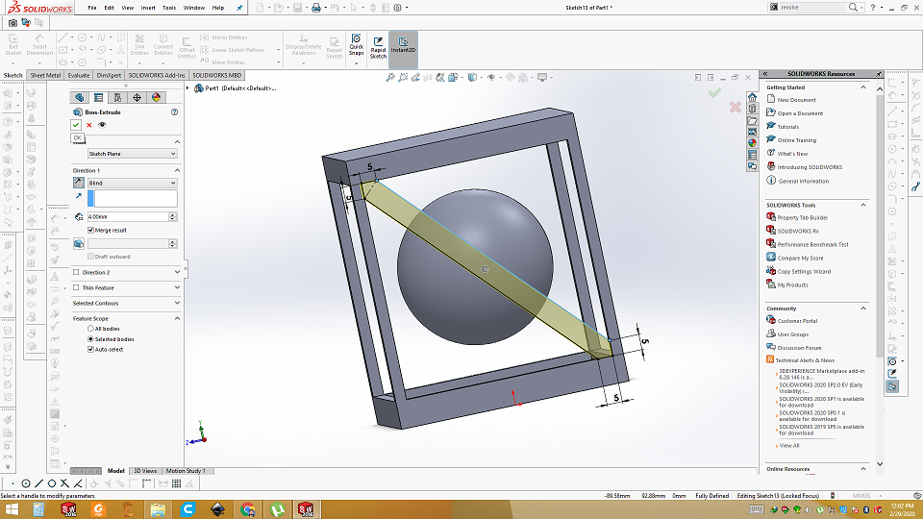The height and width of the screenshot is (519, 923).
Task: Open the Windows Start button
Action: 12,509
